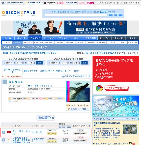This screenshot has height=145, width=141.
Task: Open ニューストップ link in headline news
Action: tap(132, 119)
